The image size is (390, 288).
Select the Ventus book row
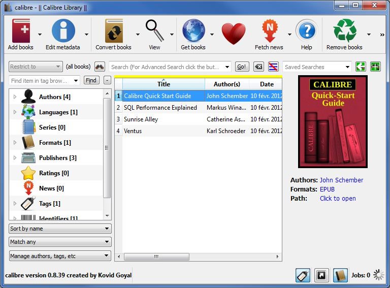pos(198,131)
